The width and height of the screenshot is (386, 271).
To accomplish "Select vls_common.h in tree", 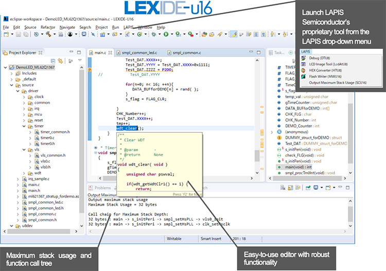I will coord(50,155).
